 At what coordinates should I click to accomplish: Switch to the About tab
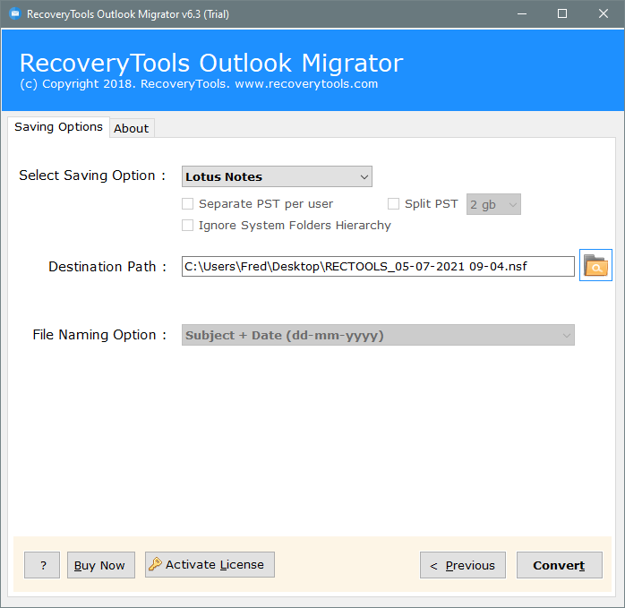coord(132,128)
